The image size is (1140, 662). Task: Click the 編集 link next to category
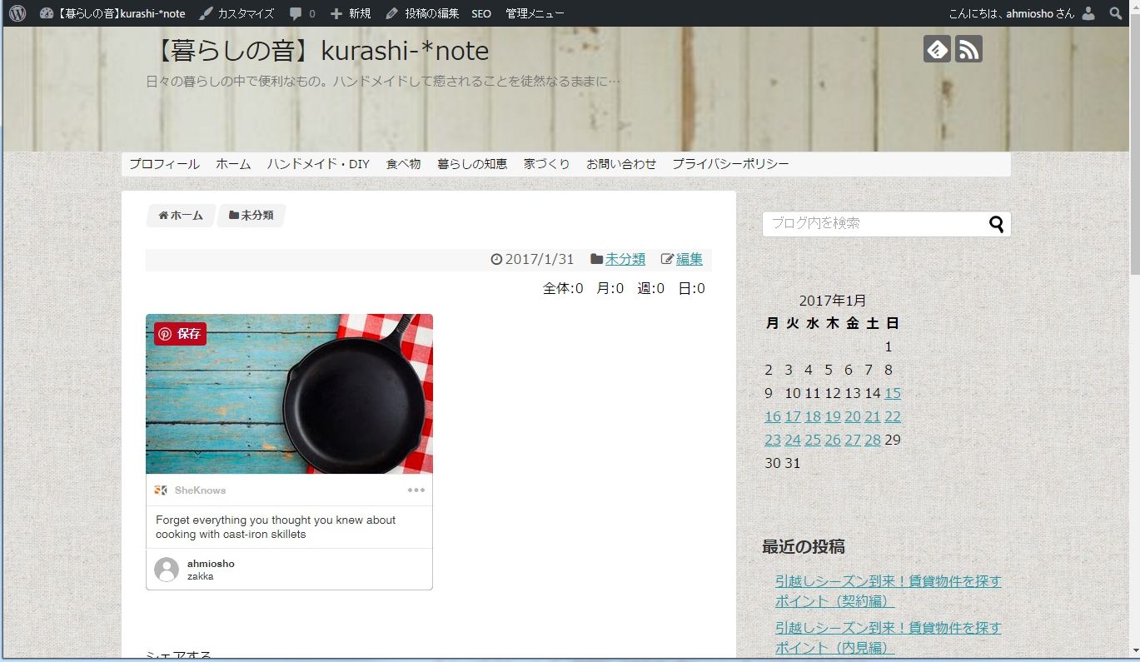point(689,259)
